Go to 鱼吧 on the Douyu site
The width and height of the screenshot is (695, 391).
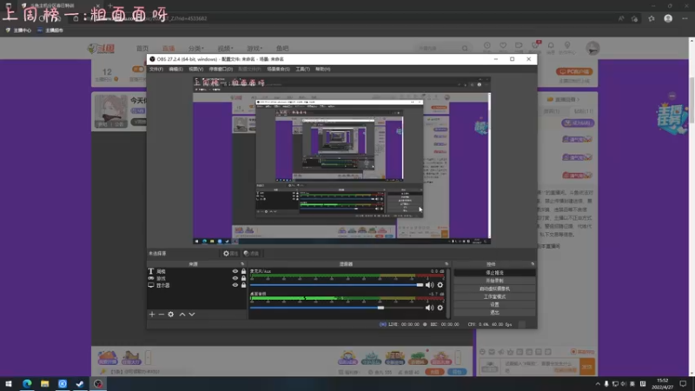(x=282, y=49)
